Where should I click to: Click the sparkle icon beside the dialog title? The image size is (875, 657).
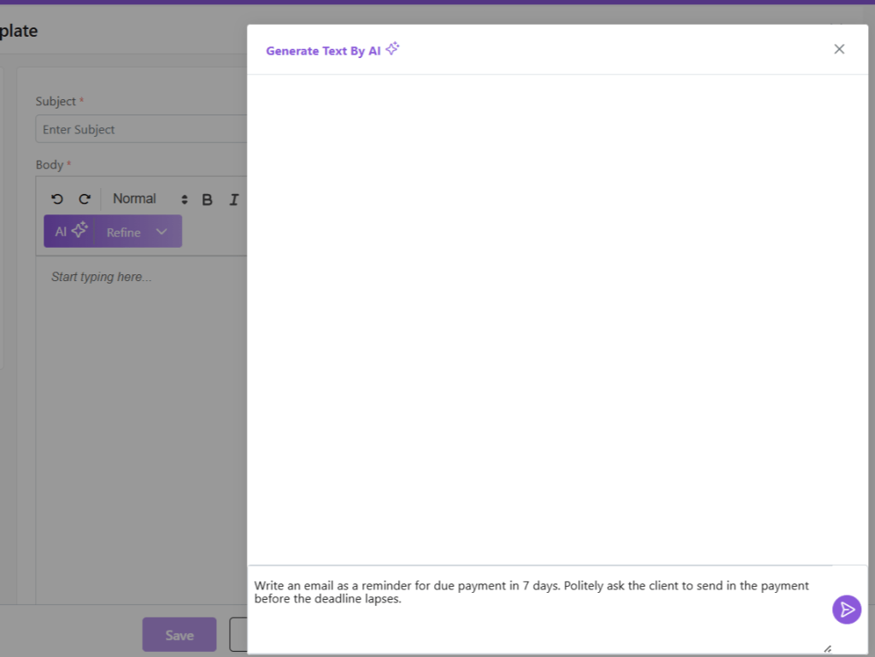(392, 50)
